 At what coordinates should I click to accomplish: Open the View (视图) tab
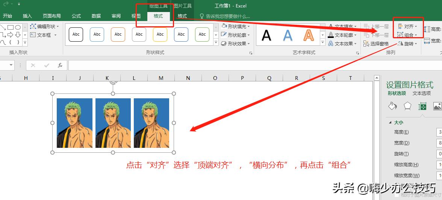pos(136,16)
